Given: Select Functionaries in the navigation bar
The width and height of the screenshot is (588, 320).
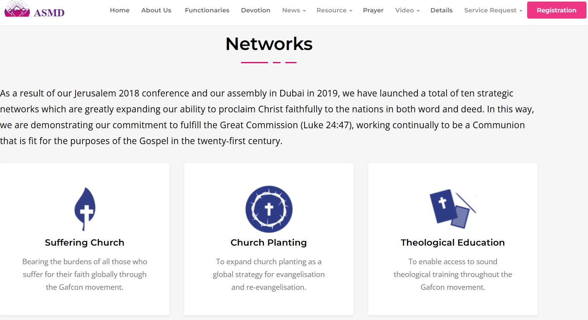Looking at the screenshot, I should tap(207, 10).
